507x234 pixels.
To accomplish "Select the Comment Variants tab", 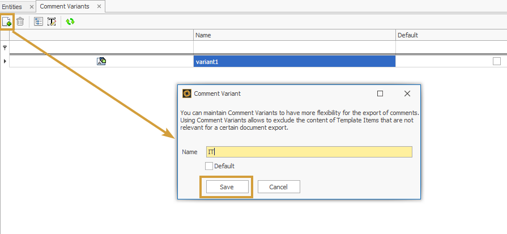I will [65, 7].
